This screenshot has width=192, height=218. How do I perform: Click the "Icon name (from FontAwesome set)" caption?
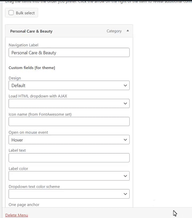40,114
